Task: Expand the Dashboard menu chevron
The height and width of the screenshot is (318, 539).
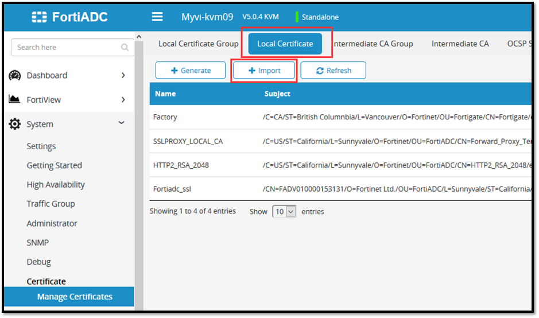Action: (x=123, y=75)
